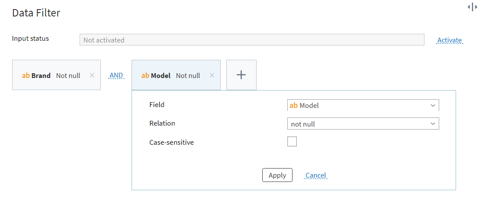The image size is (479, 198).
Task: Select the Model Not null condition tile
Action: 176,75
